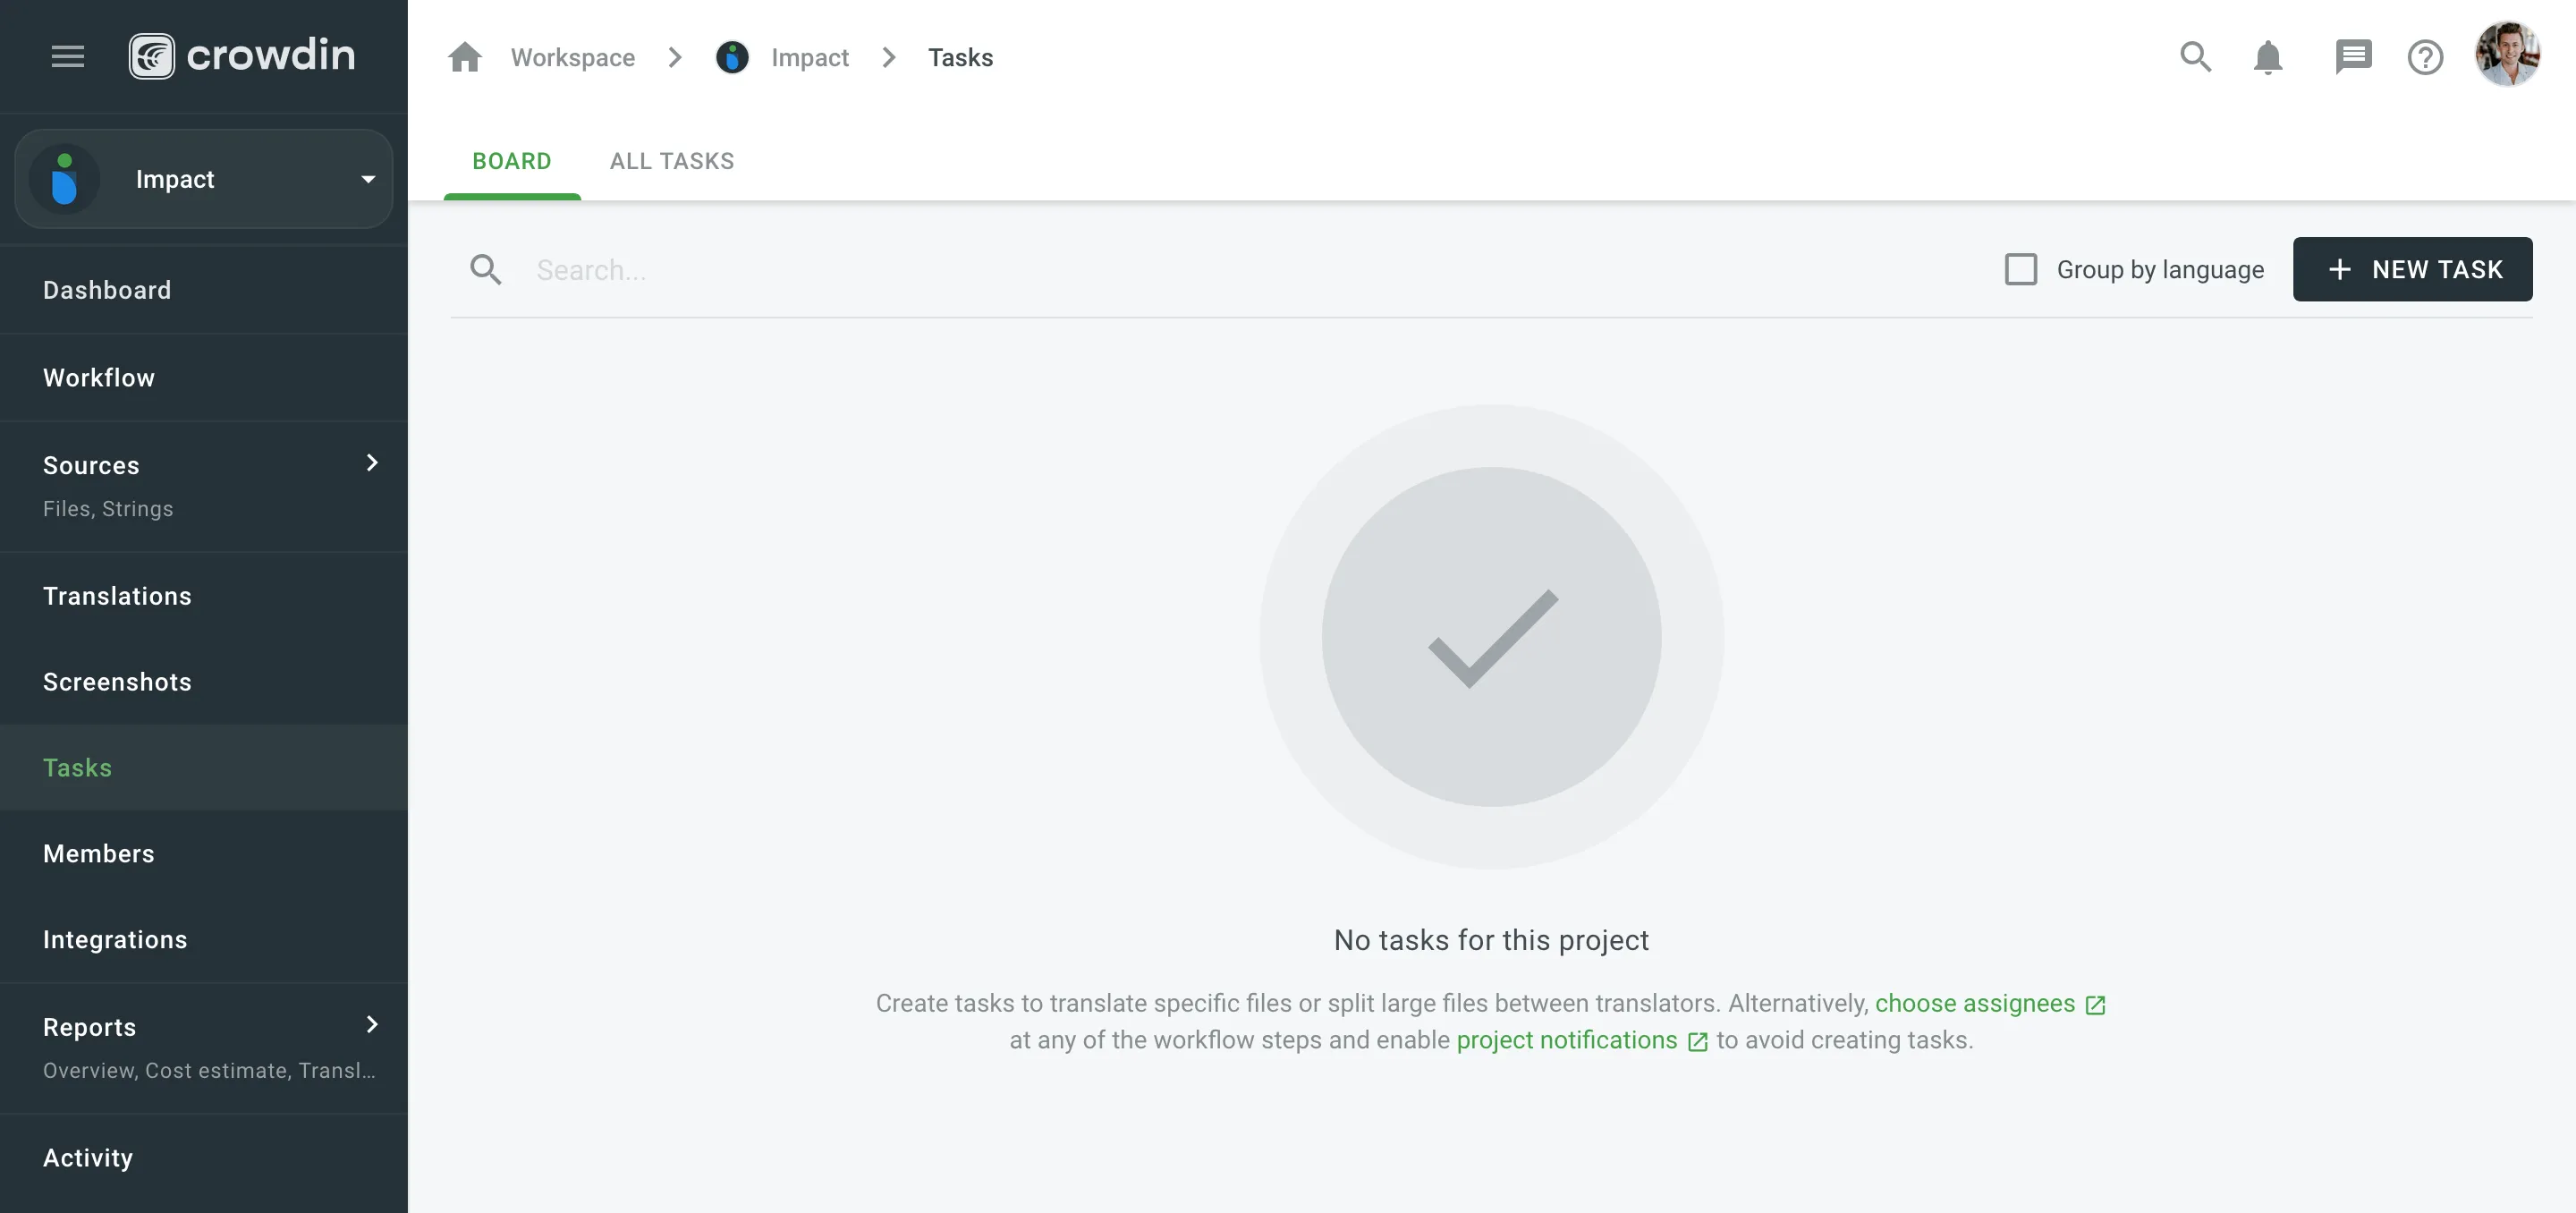The image size is (2576, 1213).
Task: Select the Board tab
Action: tap(511, 161)
